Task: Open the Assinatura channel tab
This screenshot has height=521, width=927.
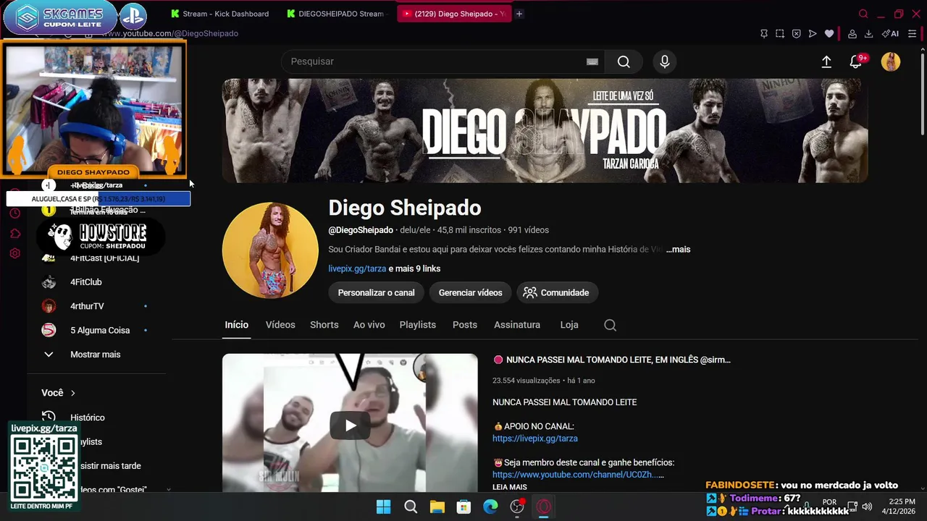Action: click(517, 325)
